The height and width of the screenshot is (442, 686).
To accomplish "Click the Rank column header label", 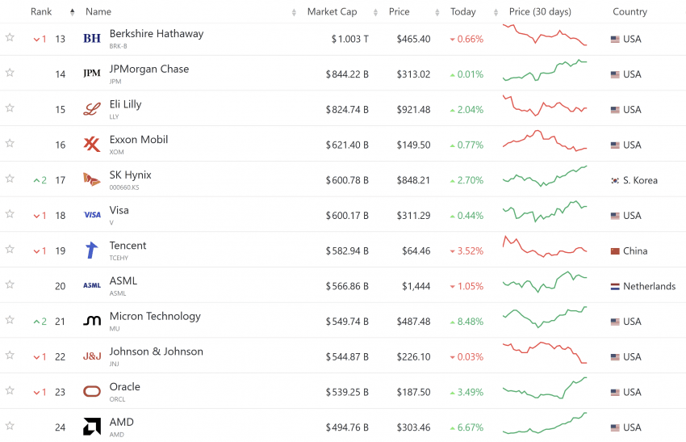I will 41,12.
